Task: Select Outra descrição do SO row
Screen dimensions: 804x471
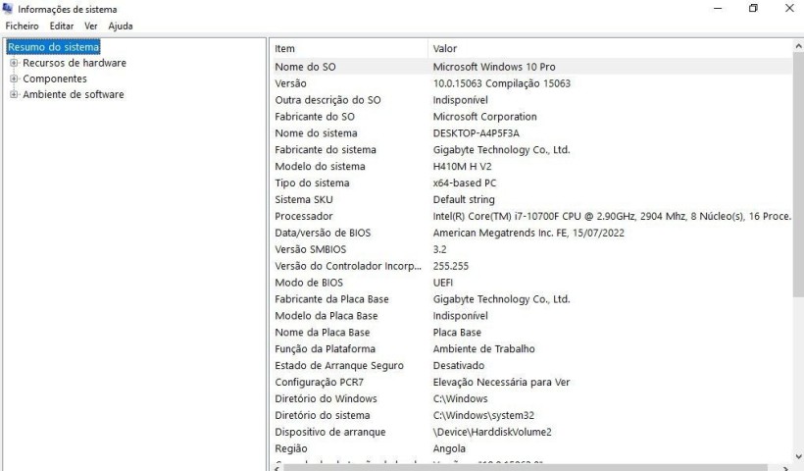Action: (x=531, y=100)
